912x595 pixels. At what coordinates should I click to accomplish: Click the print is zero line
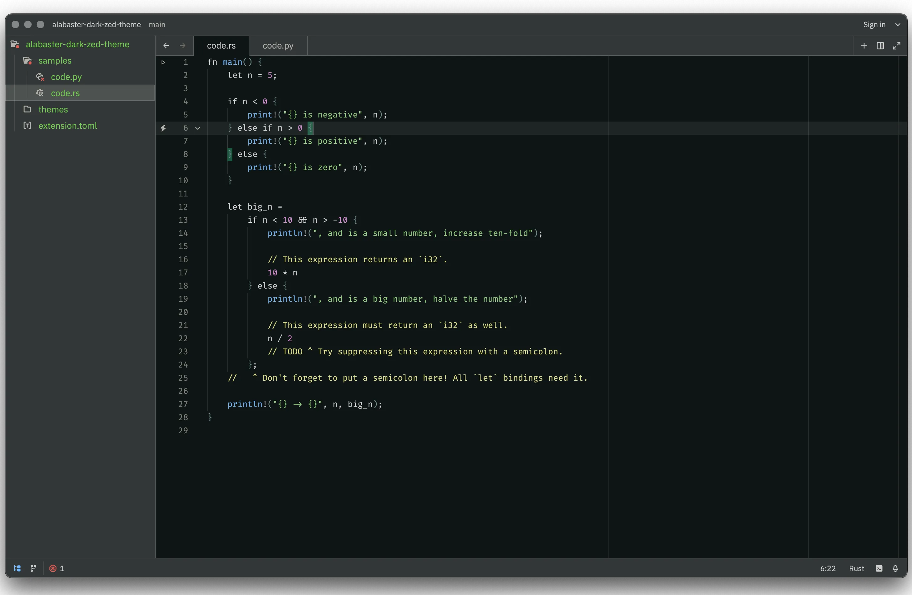click(x=307, y=167)
